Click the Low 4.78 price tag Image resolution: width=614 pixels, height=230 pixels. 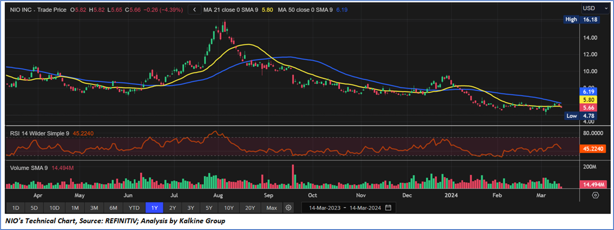tap(581, 116)
